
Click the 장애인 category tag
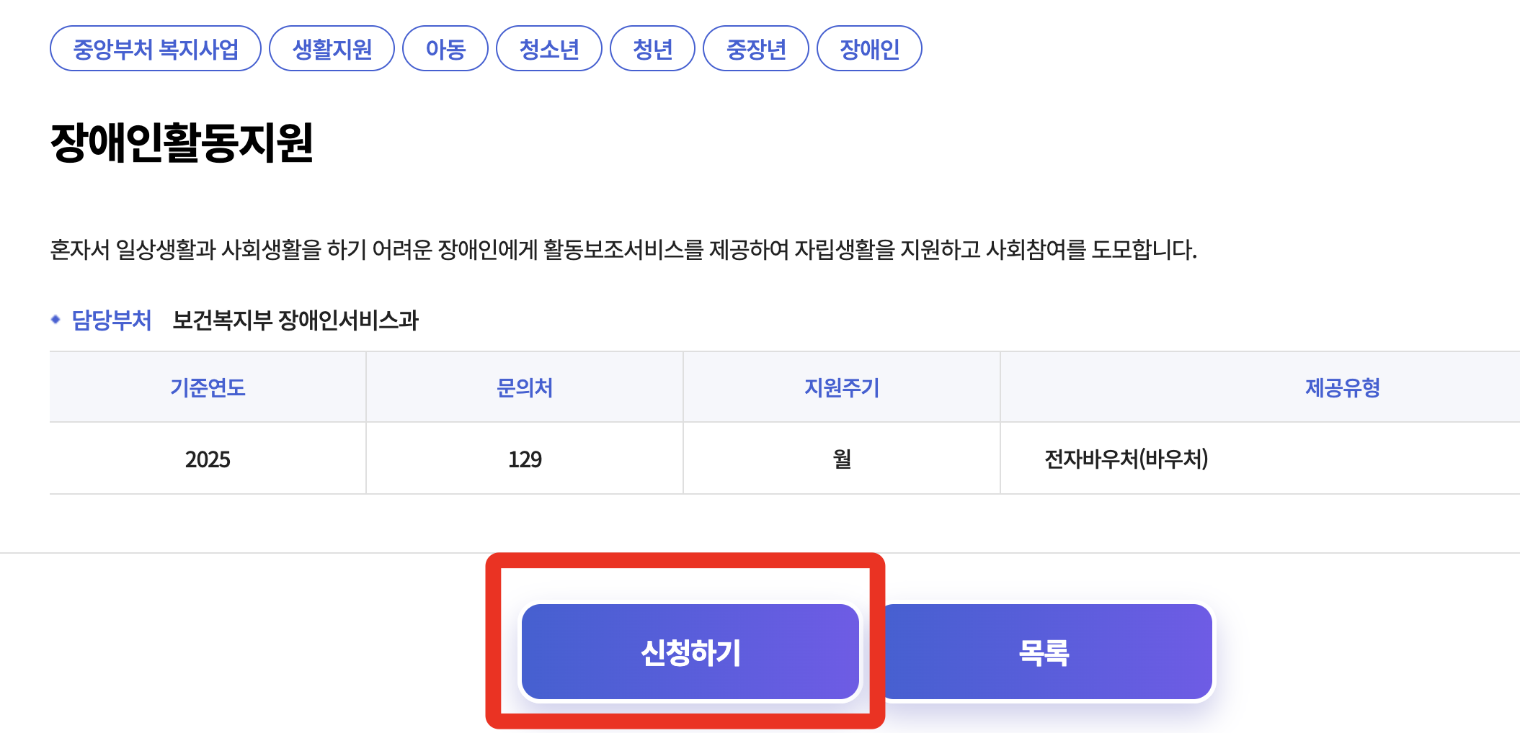click(x=868, y=48)
